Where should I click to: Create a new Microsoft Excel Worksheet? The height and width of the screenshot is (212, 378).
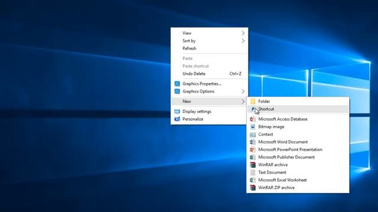click(298, 180)
